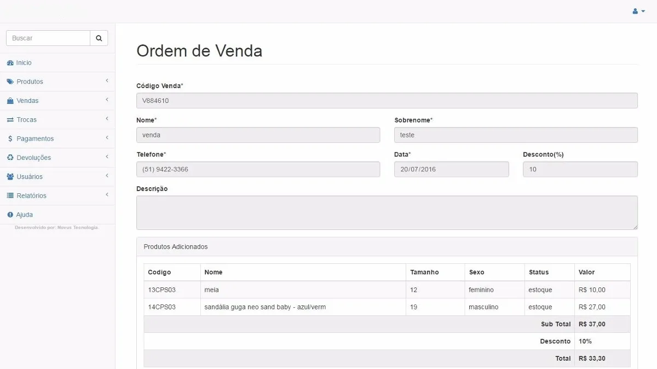Click the Telefone field
657x369 pixels.
pos(258,169)
